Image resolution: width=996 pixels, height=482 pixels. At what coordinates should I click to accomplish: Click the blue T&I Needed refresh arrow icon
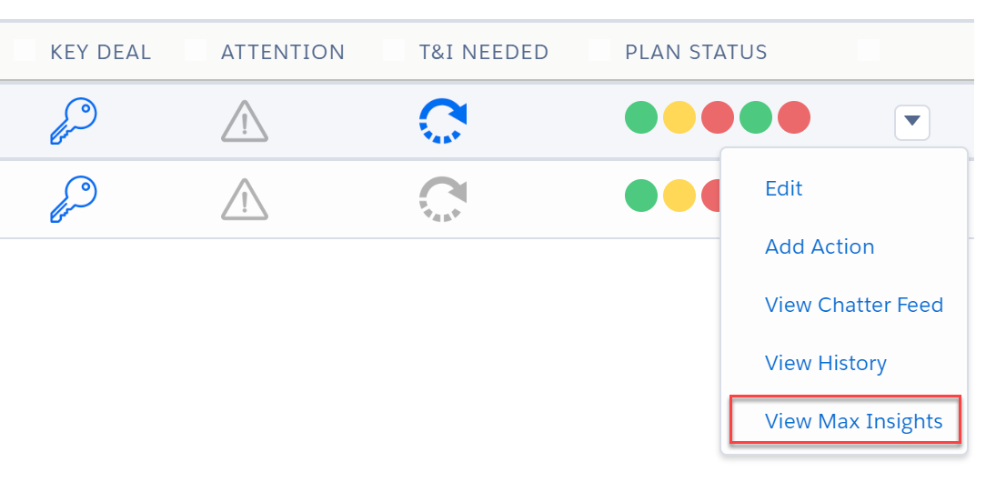[443, 121]
